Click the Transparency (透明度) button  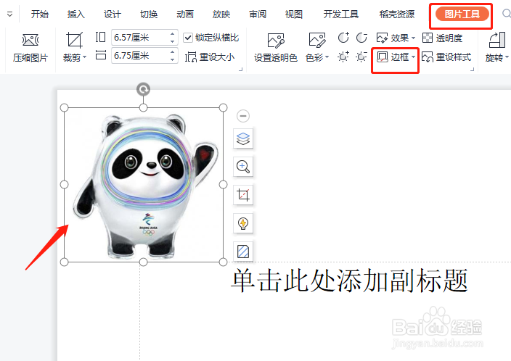point(442,38)
